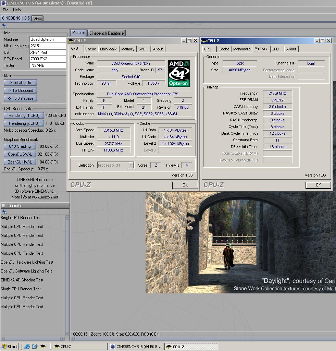This screenshot has width=336, height=351.
Task: Run the Rendering (x CPU) benchmark
Action: tap(24, 123)
